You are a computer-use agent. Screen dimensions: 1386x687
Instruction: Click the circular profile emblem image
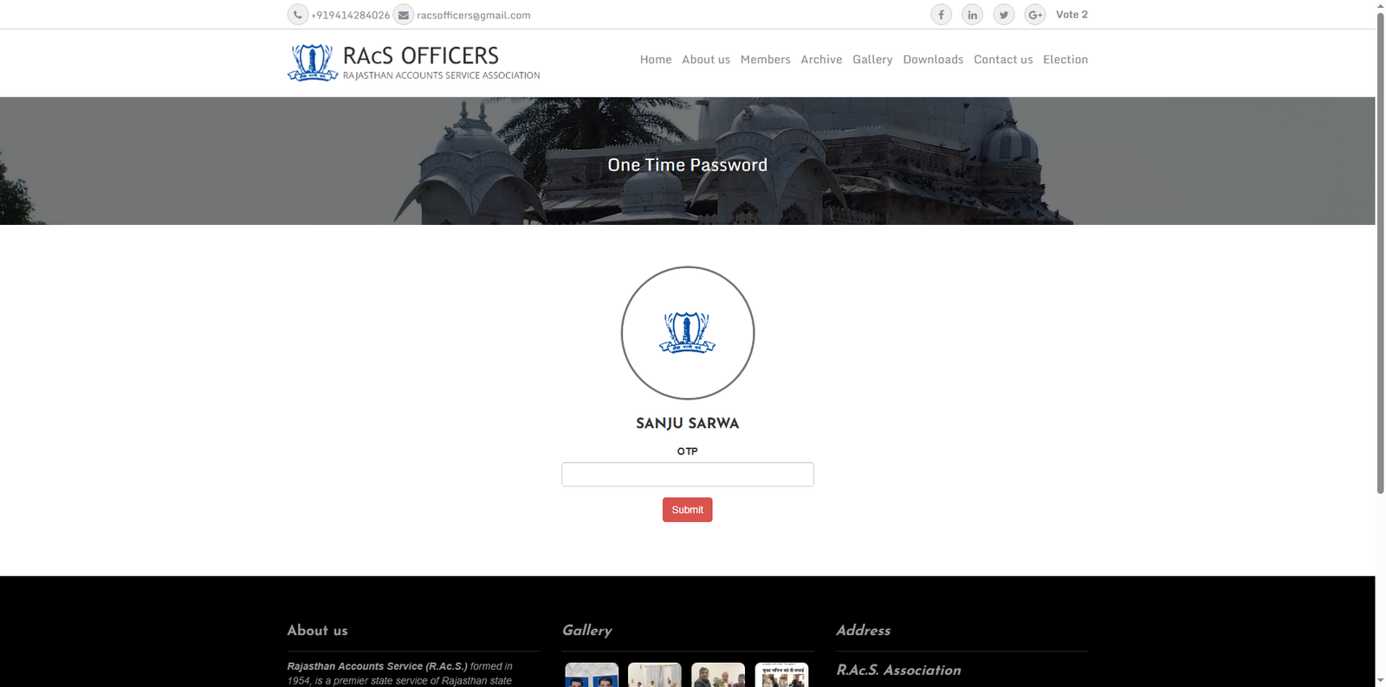pyautogui.click(x=688, y=333)
